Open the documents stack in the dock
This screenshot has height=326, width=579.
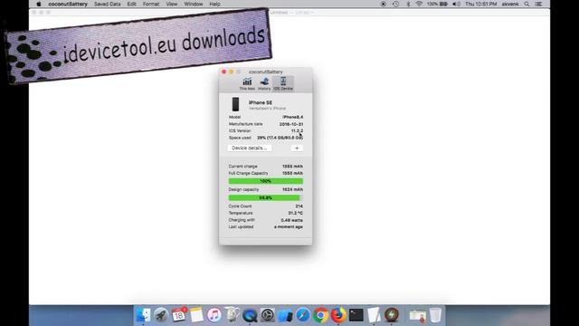(x=418, y=315)
